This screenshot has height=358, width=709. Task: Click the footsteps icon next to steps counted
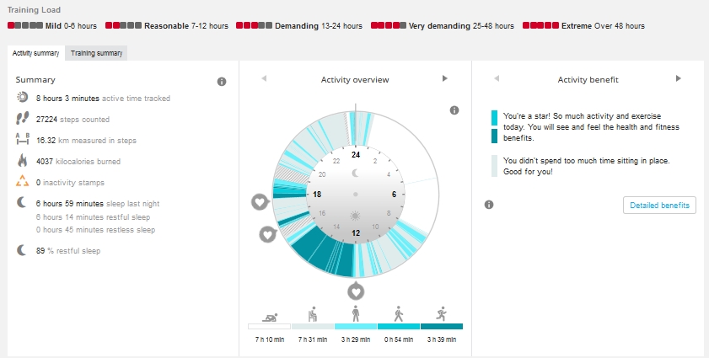[x=23, y=119]
